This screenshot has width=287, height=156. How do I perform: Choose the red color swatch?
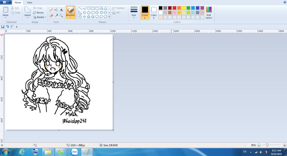pyautogui.click(x=174, y=8)
